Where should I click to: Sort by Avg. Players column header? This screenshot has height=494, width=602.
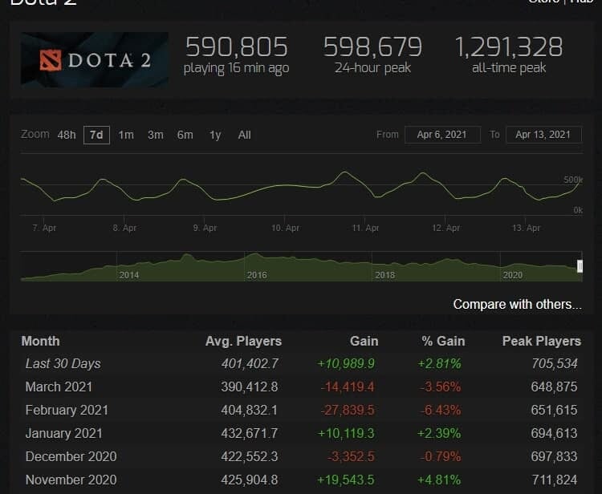243,341
